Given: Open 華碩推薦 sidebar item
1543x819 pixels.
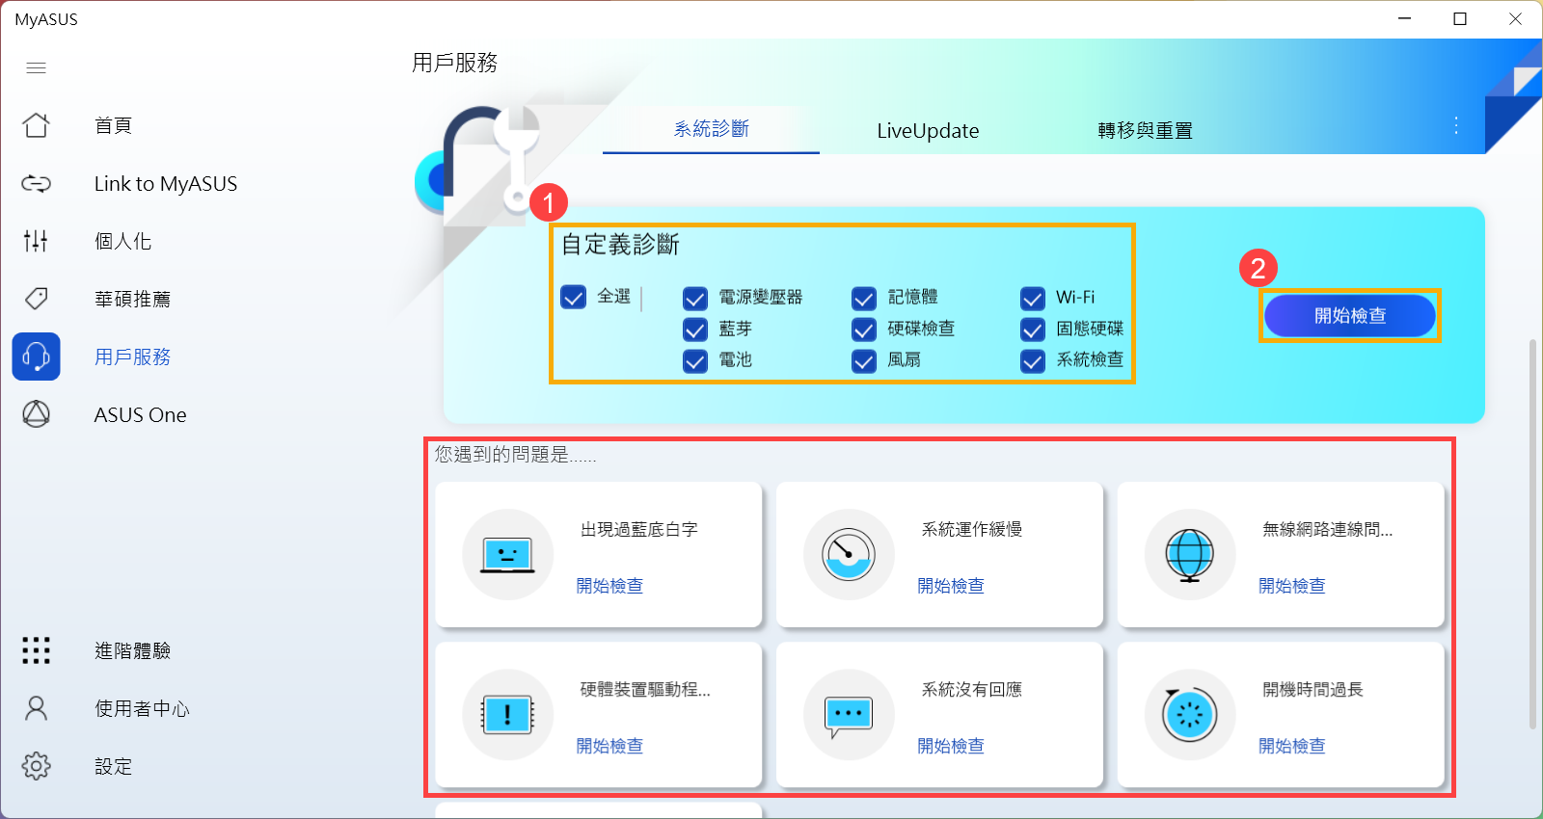Looking at the screenshot, I should tap(132, 299).
